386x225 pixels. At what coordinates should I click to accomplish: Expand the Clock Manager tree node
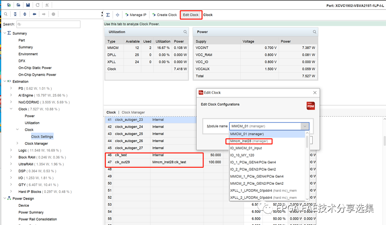[x=17, y=144]
